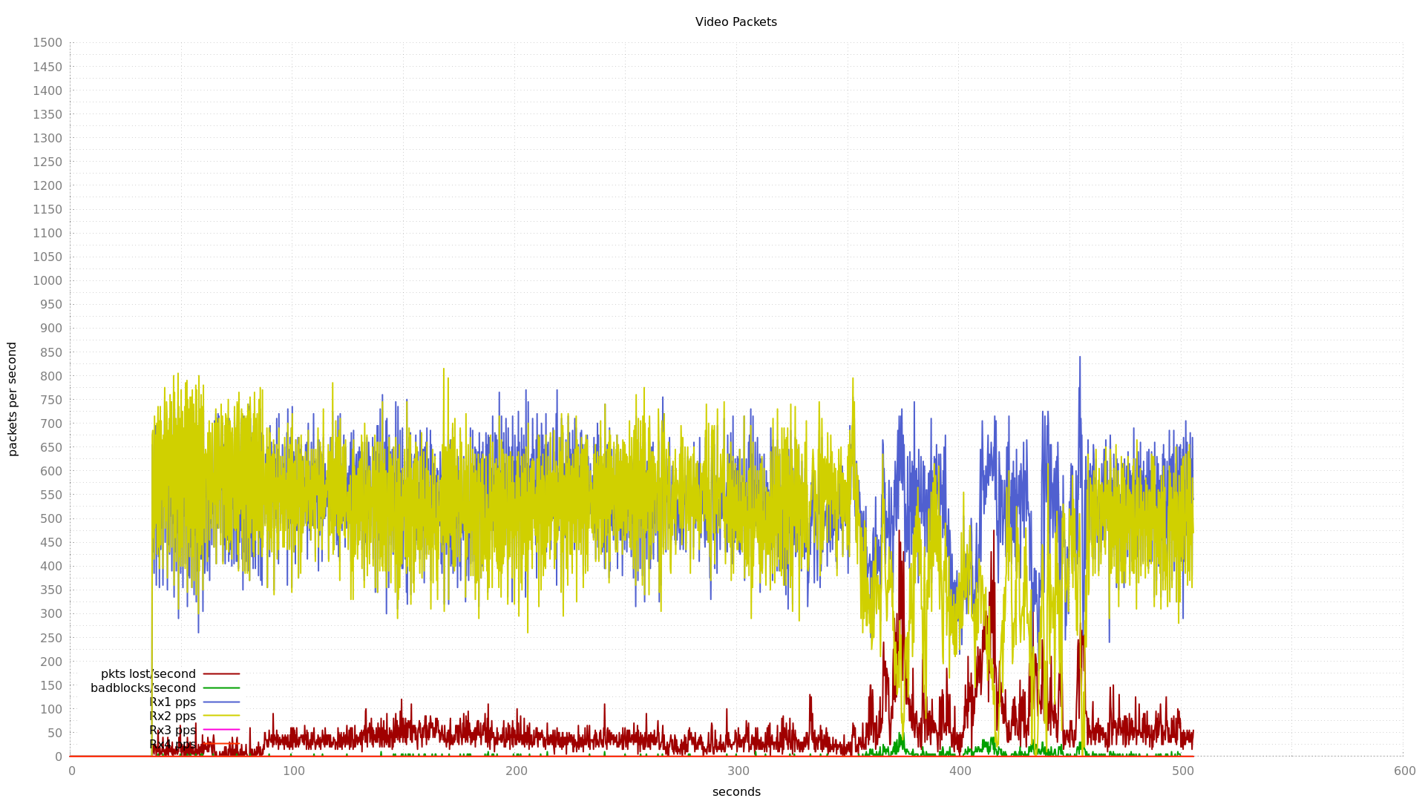Click the 'Video Packets' chart title

(x=736, y=22)
